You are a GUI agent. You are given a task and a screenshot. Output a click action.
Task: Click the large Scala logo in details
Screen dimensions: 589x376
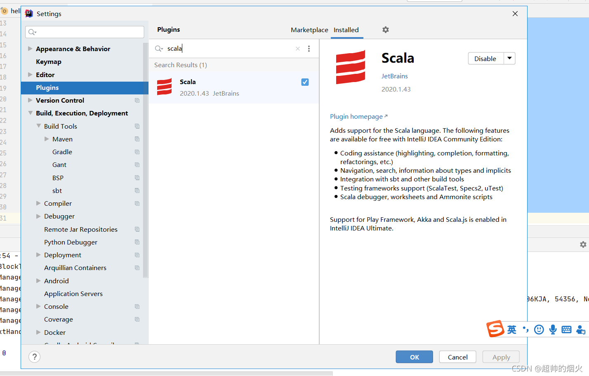tap(351, 67)
